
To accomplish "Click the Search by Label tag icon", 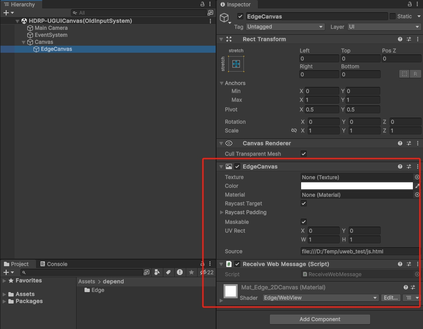I will [168, 272].
